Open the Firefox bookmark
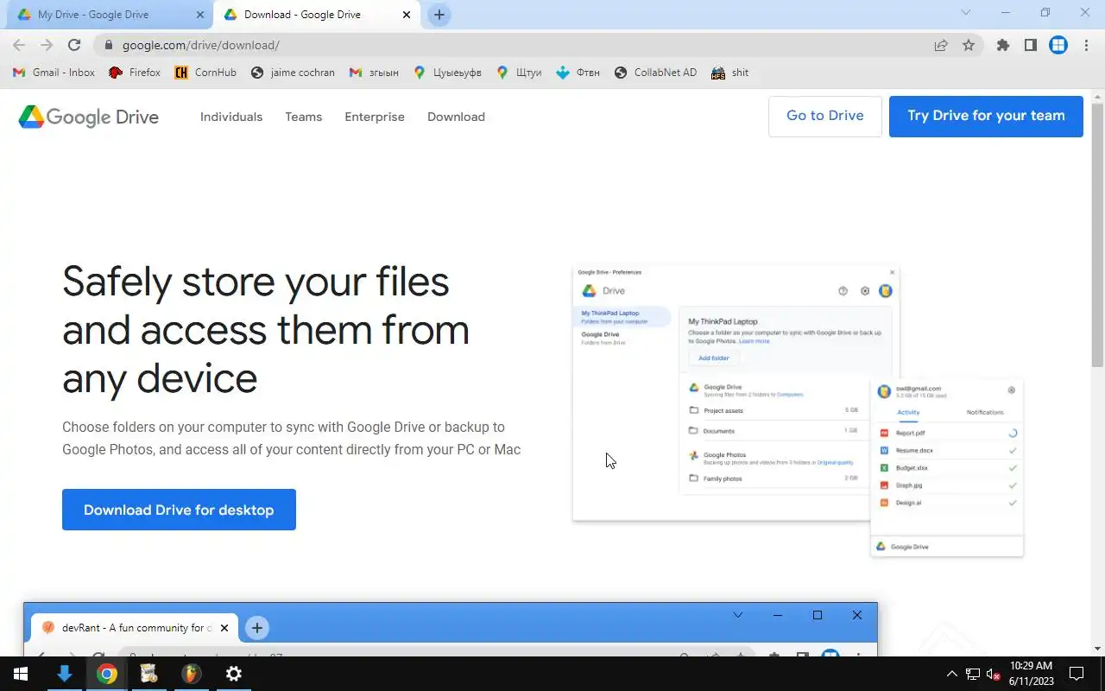 pyautogui.click(x=135, y=73)
